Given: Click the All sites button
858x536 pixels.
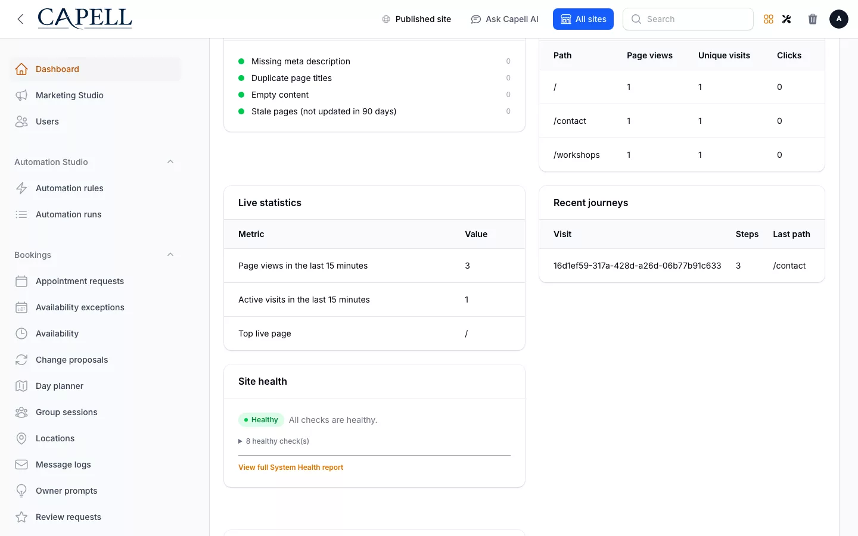Looking at the screenshot, I should click(583, 19).
